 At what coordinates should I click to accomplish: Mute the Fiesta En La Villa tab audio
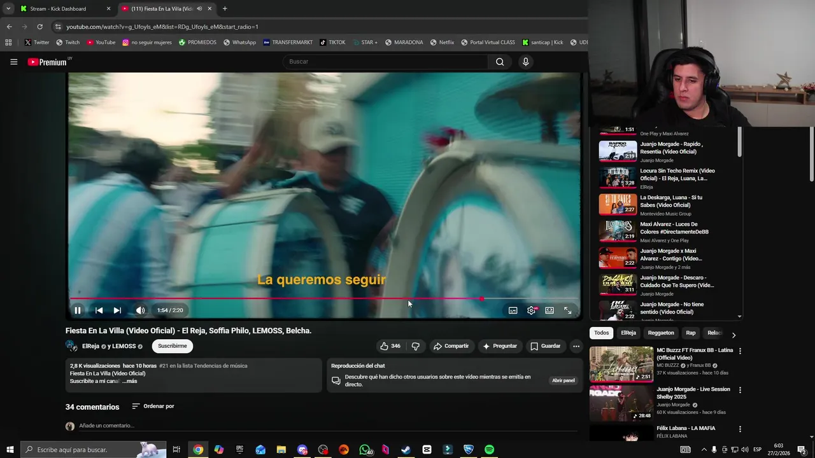pyautogui.click(x=199, y=9)
